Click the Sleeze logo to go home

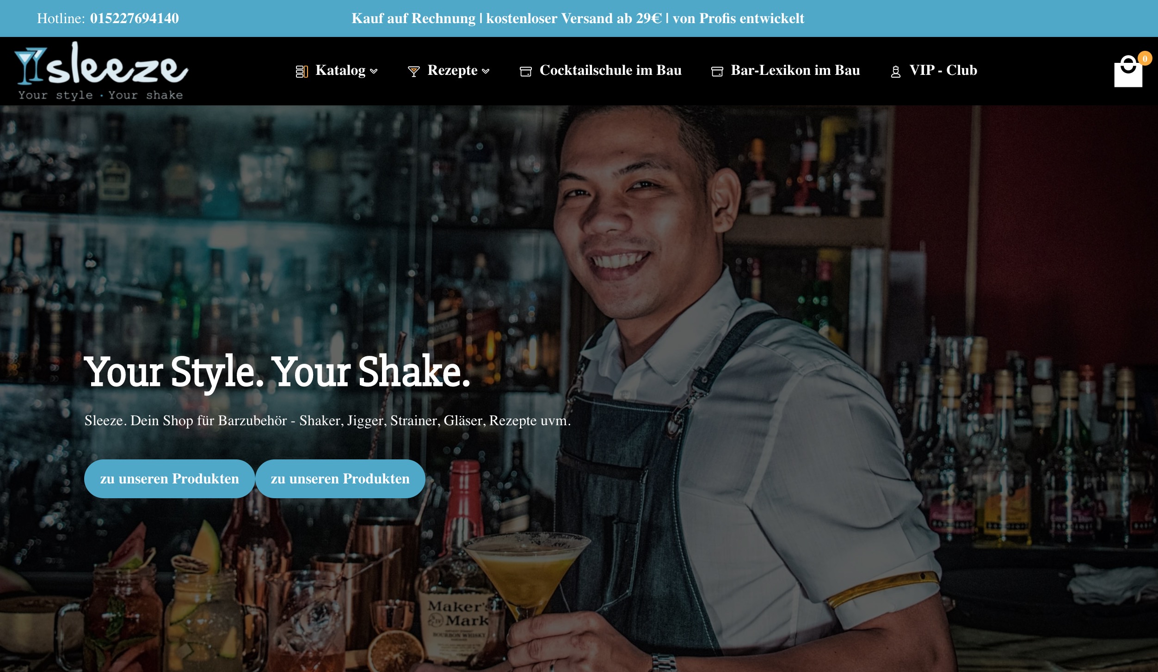101,71
